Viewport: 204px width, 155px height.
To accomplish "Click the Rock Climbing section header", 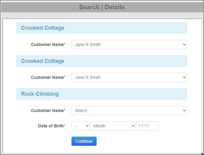I will point(102,94).
